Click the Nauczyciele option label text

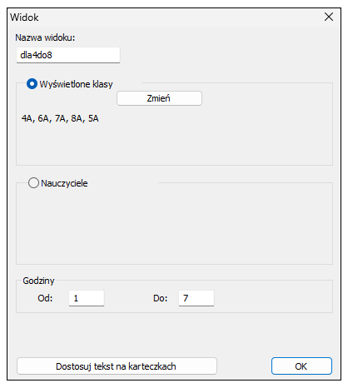click(x=64, y=183)
